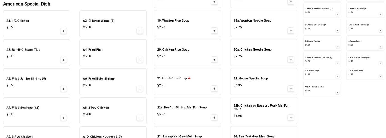Add 21. Hot & Sour Soup to cart
Screen dimensions: 386x138
[214, 89]
